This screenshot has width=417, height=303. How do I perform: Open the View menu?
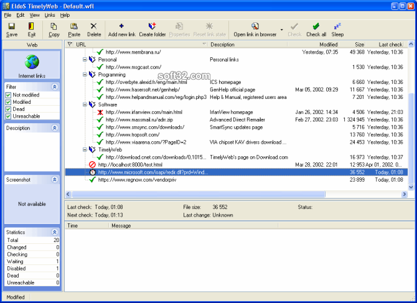tap(35, 15)
